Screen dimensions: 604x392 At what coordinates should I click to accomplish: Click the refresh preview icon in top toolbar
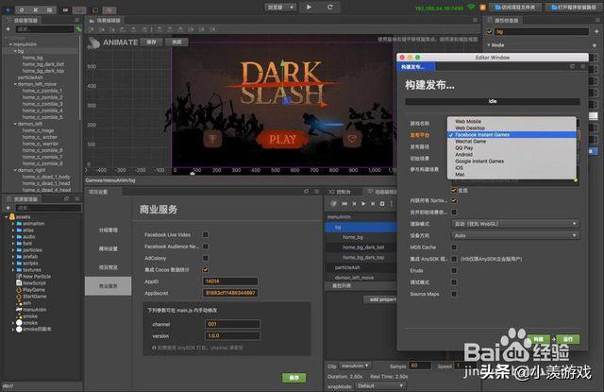point(330,7)
